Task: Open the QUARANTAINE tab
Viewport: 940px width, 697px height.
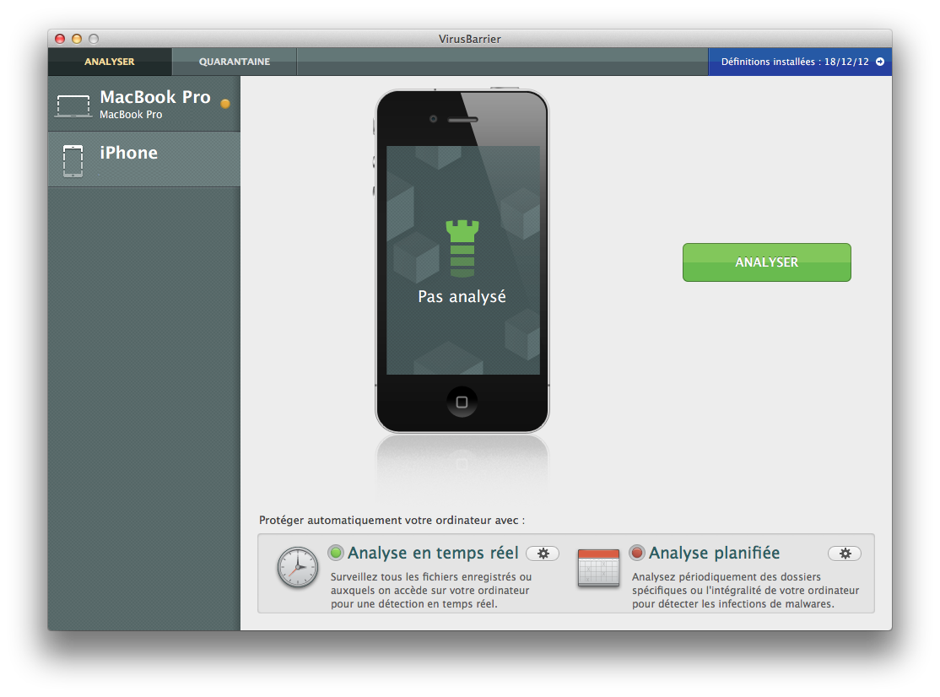Action: coord(235,62)
